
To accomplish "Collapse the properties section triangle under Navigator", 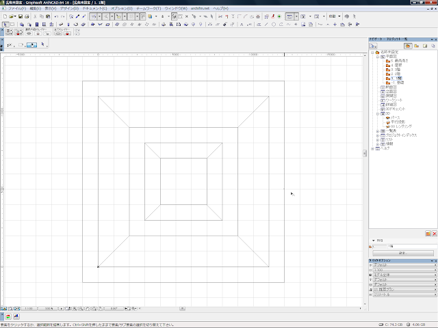I will point(373,240).
